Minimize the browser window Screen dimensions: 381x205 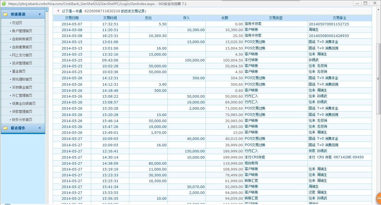(x=357, y=3)
